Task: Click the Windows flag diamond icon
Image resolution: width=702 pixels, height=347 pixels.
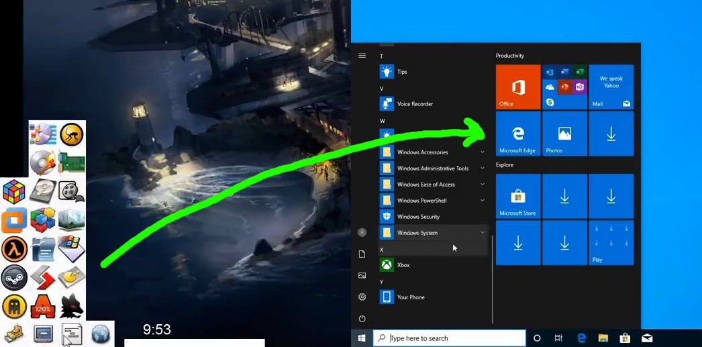Action: (72, 249)
